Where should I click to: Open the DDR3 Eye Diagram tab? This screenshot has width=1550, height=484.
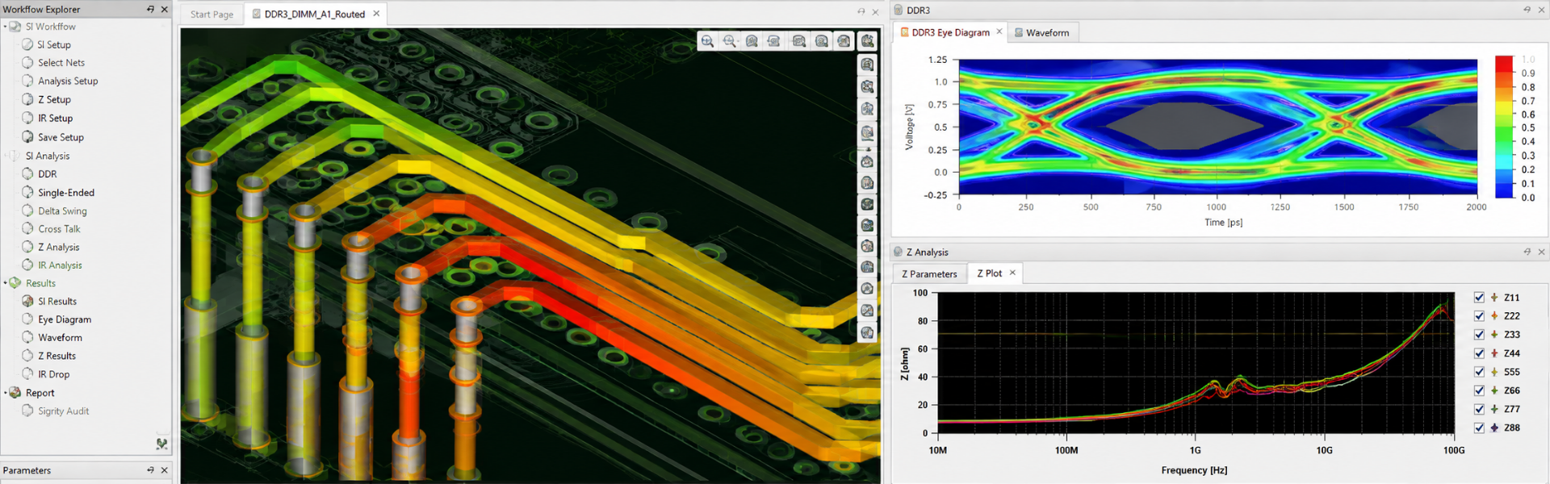click(x=950, y=32)
